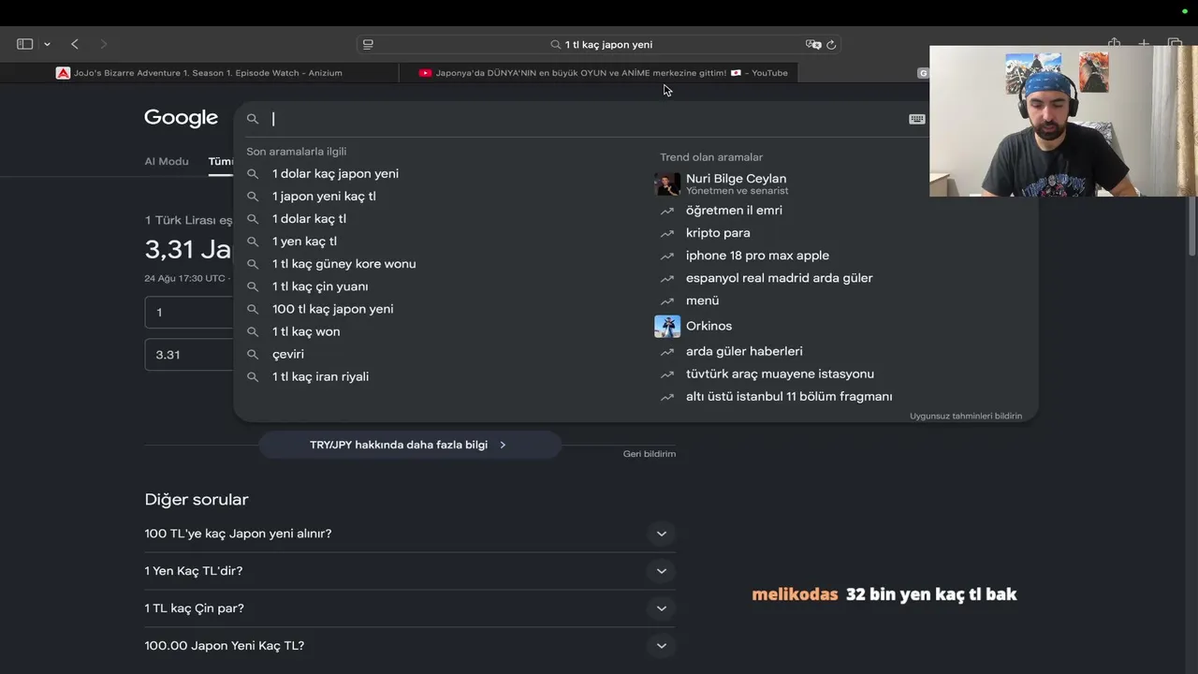
Task: Click the Japanese Yen amount field showing 3.31
Action: [189, 355]
